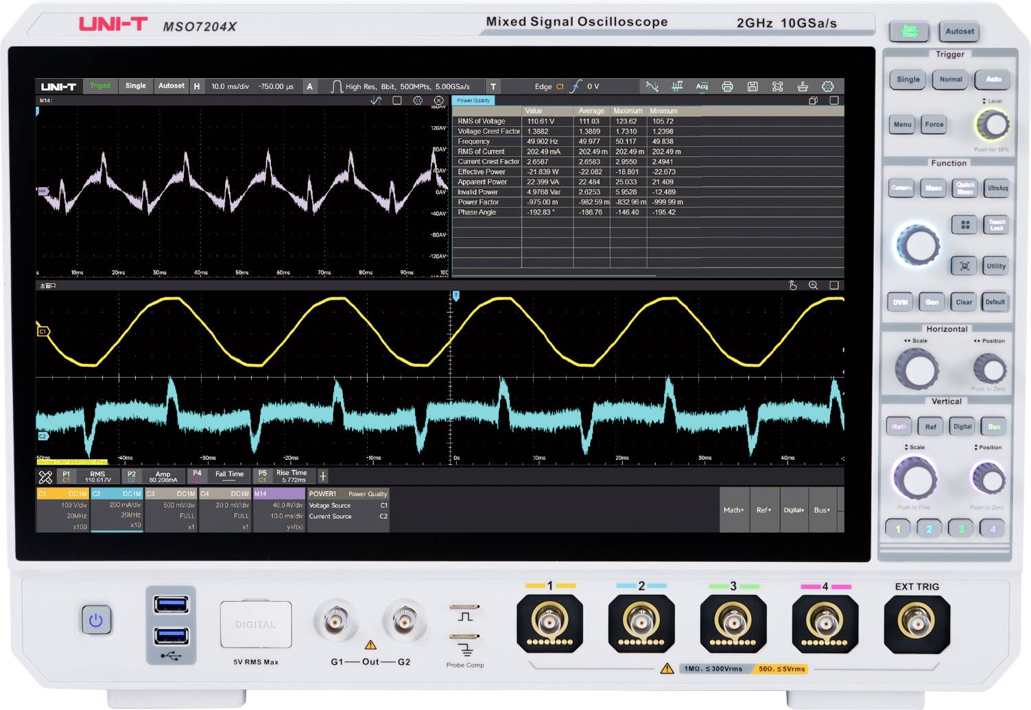Select the Acq acquisition icon
Screen dimensions: 1031x710
702,86
